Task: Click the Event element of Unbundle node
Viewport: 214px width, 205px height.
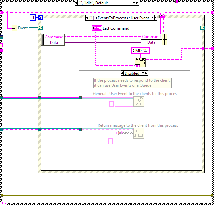Action: pyautogui.click(x=23, y=28)
